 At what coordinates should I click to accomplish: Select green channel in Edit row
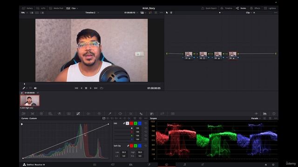(x=135, y=123)
